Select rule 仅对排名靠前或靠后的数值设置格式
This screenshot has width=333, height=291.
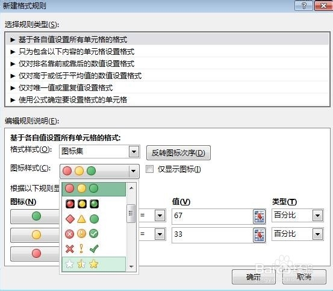[167, 63]
